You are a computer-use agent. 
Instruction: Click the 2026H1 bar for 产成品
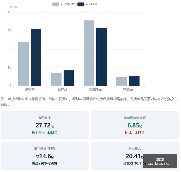[x=134, y=81]
